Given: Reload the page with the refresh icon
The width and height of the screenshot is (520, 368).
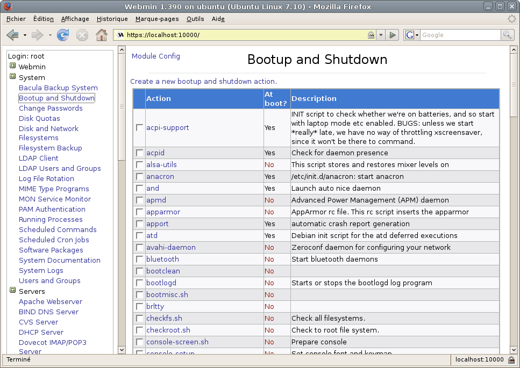Looking at the screenshot, I should click(63, 35).
